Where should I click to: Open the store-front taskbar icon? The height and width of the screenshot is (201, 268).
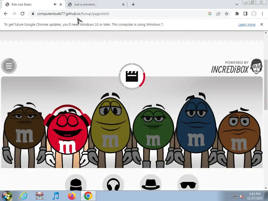[40, 196]
